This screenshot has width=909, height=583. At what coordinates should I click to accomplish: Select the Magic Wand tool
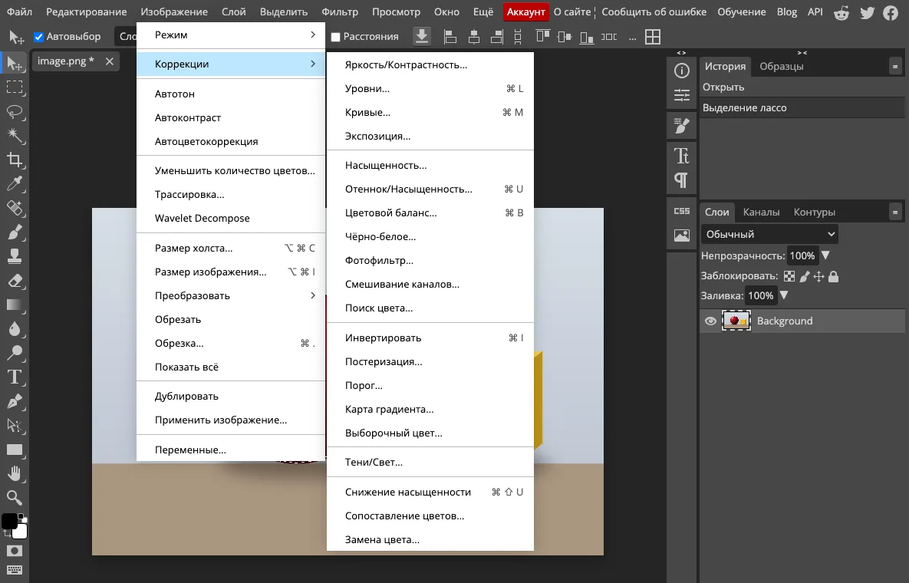(x=15, y=136)
